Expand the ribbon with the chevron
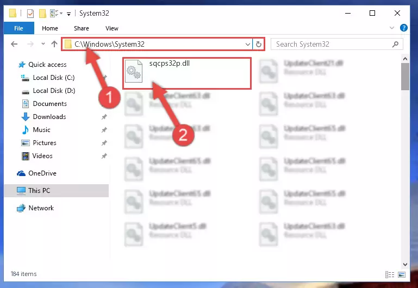 click(392, 28)
